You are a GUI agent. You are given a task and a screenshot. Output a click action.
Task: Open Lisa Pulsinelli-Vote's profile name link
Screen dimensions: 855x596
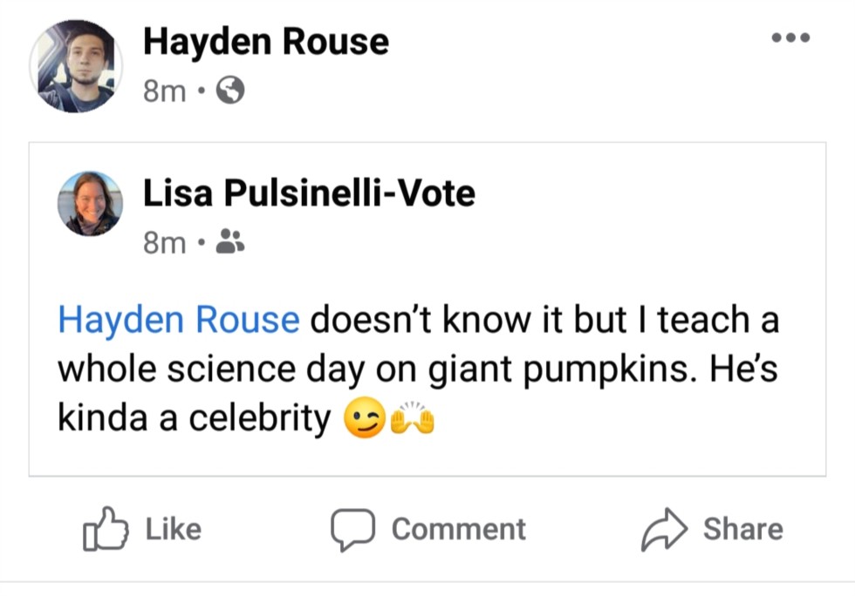[x=309, y=193]
